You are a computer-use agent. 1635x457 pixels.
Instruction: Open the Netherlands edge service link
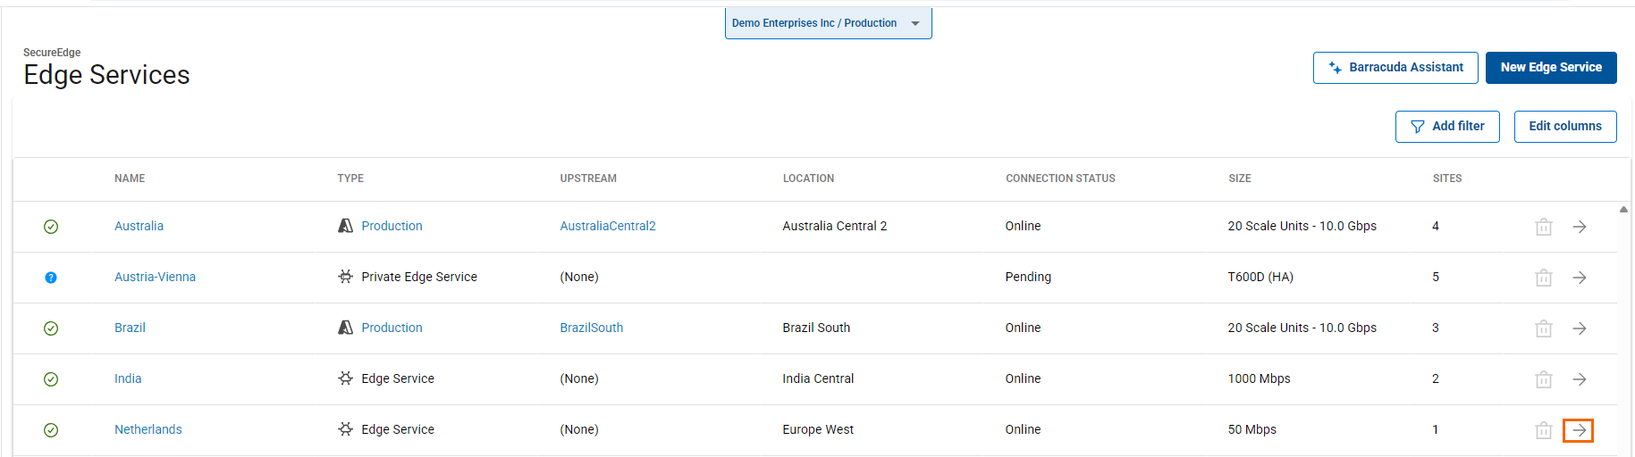(x=147, y=429)
